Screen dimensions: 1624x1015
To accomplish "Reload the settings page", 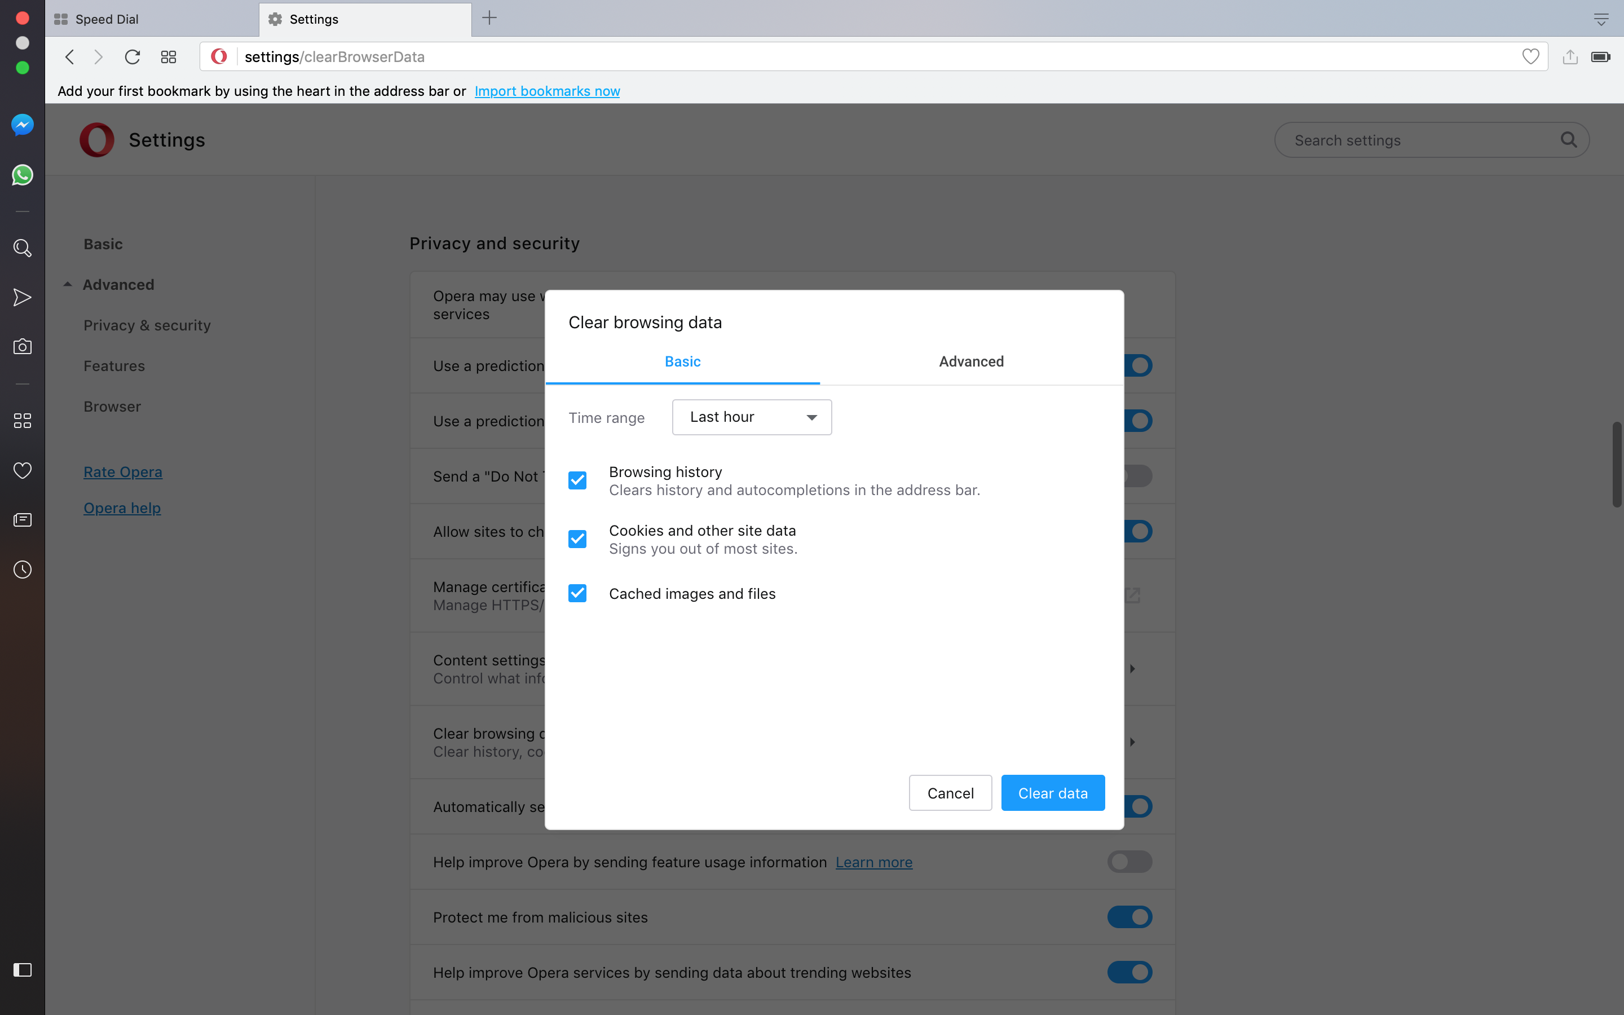I will [x=132, y=57].
